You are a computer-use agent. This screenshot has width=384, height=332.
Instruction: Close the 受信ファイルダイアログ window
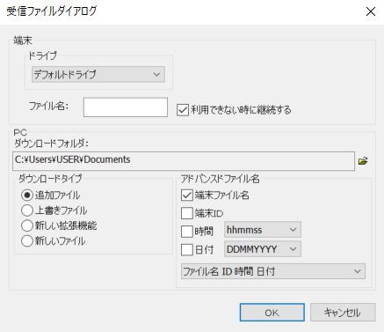371,11
